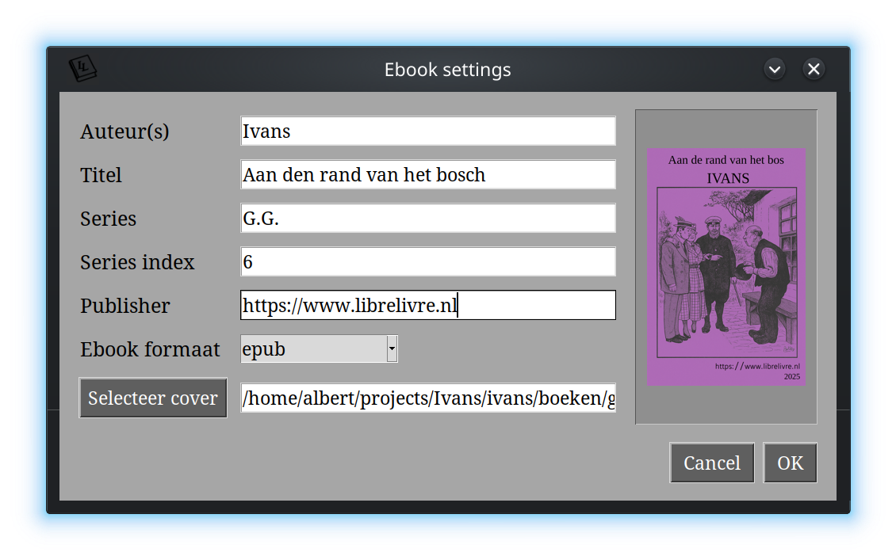Click the cover file path field
Image resolution: width=896 pixels, height=560 pixels.
428,398
